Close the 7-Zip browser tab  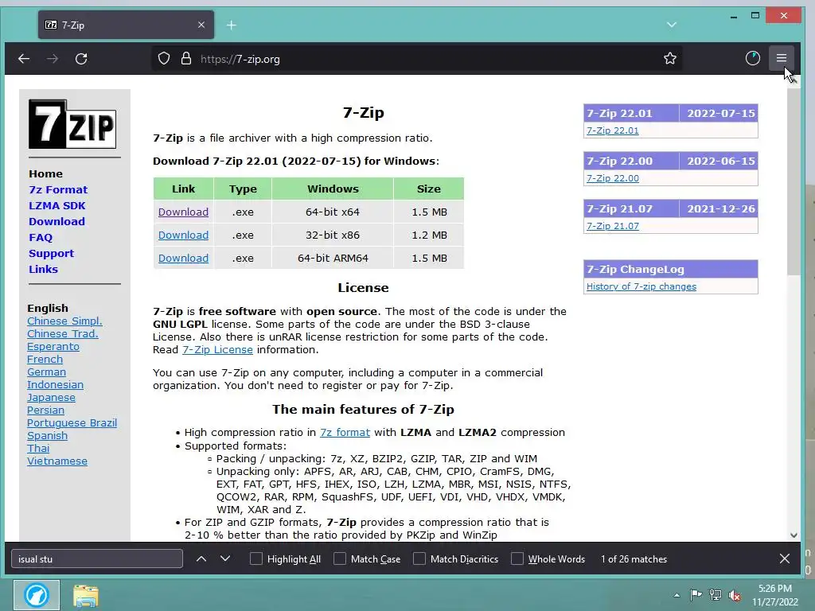(x=201, y=25)
